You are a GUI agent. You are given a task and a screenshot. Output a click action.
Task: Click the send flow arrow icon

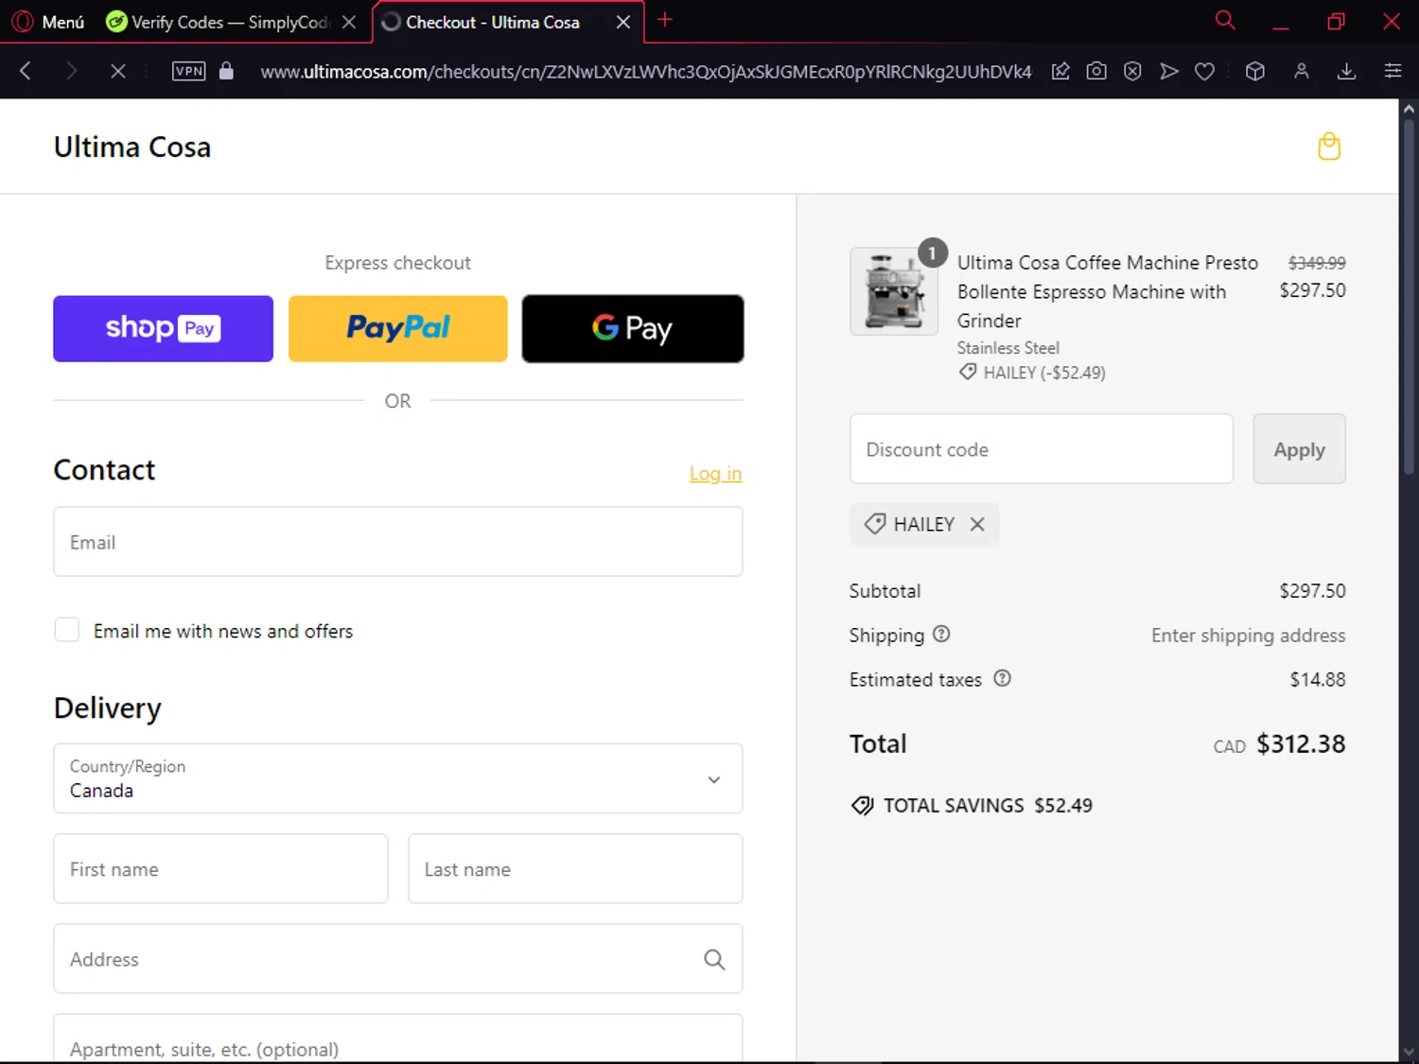(1169, 71)
